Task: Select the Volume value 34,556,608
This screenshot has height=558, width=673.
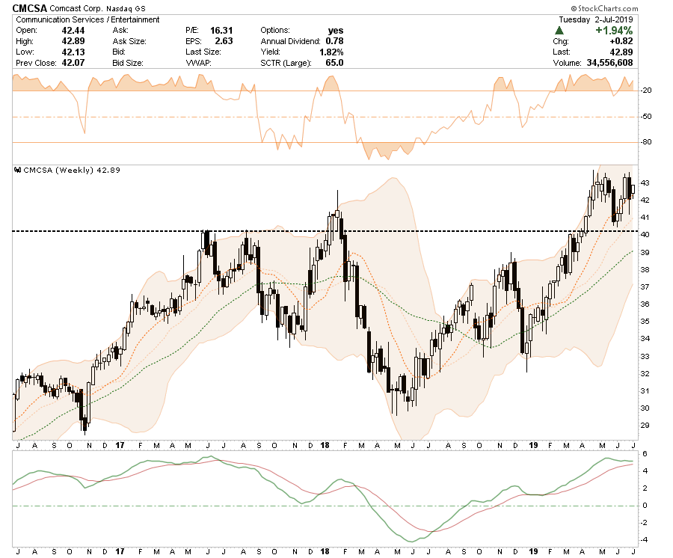Action: coord(610,63)
